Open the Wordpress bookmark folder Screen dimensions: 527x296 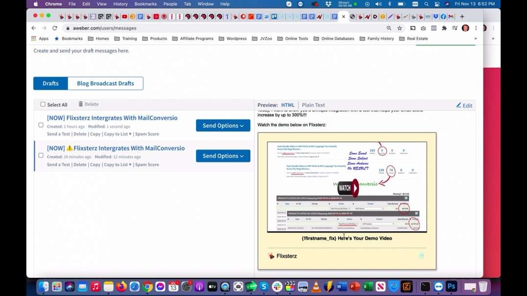click(x=233, y=39)
